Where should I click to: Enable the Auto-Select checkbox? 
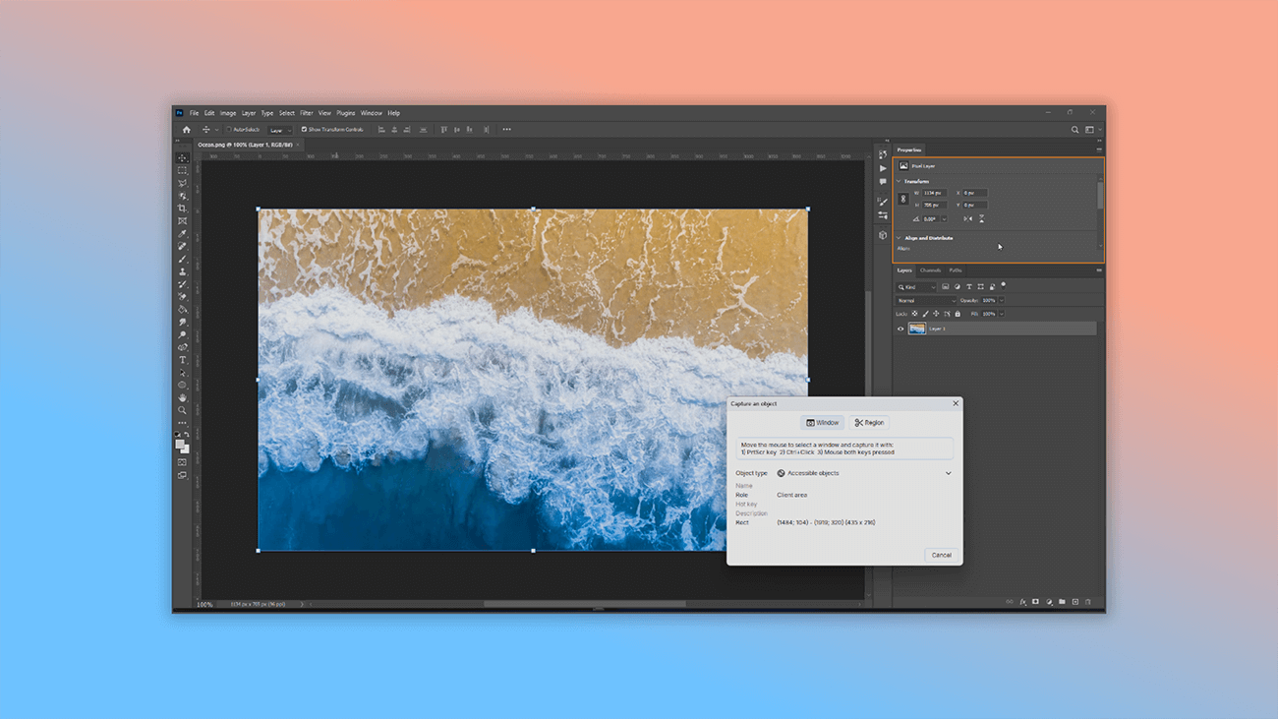(x=230, y=129)
